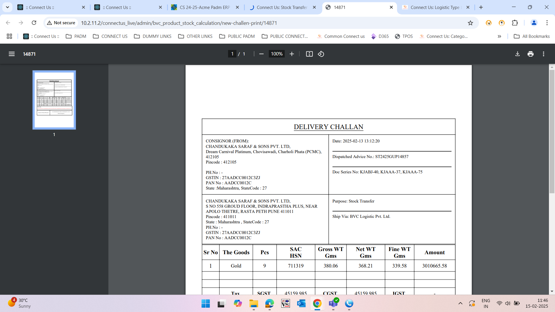Open the All Bookmarks folder
Image resolution: width=555 pixels, height=312 pixels.
pos(532,36)
